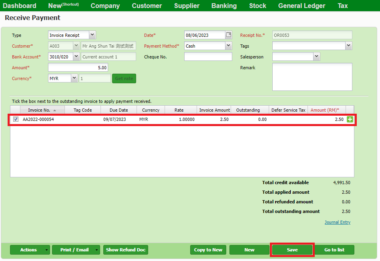This screenshot has width=380, height=261.
Task: Open the Date field calendar picker
Action: point(229,35)
